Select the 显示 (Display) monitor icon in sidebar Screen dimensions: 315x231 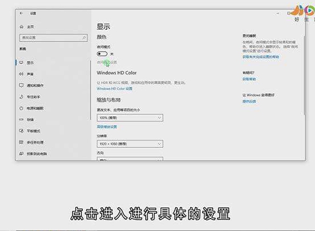22,63
